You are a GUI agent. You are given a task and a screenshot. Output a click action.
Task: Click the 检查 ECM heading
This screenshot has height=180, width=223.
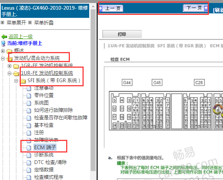tap(120, 60)
